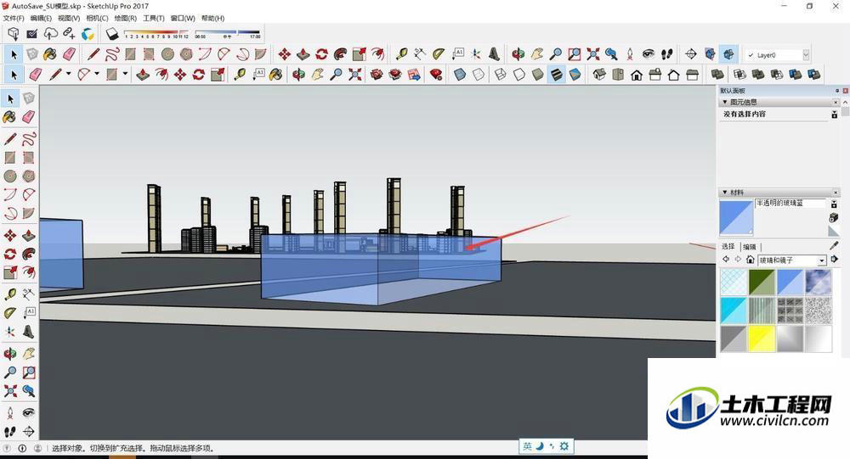
Task: Select the dark green glass material swatch
Action: [762, 282]
